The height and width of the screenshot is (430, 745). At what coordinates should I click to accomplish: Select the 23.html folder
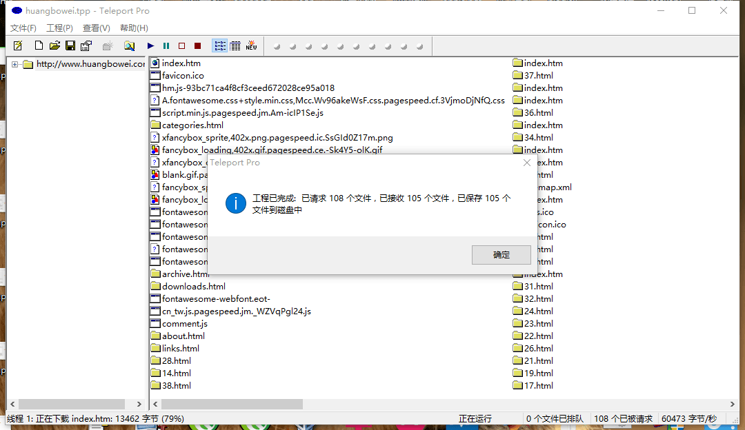[538, 323]
